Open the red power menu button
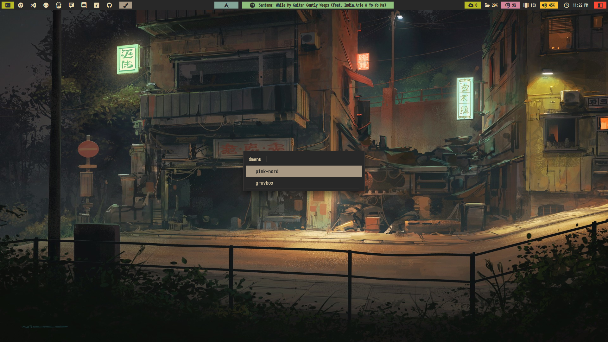The height and width of the screenshot is (342, 608). click(600, 5)
